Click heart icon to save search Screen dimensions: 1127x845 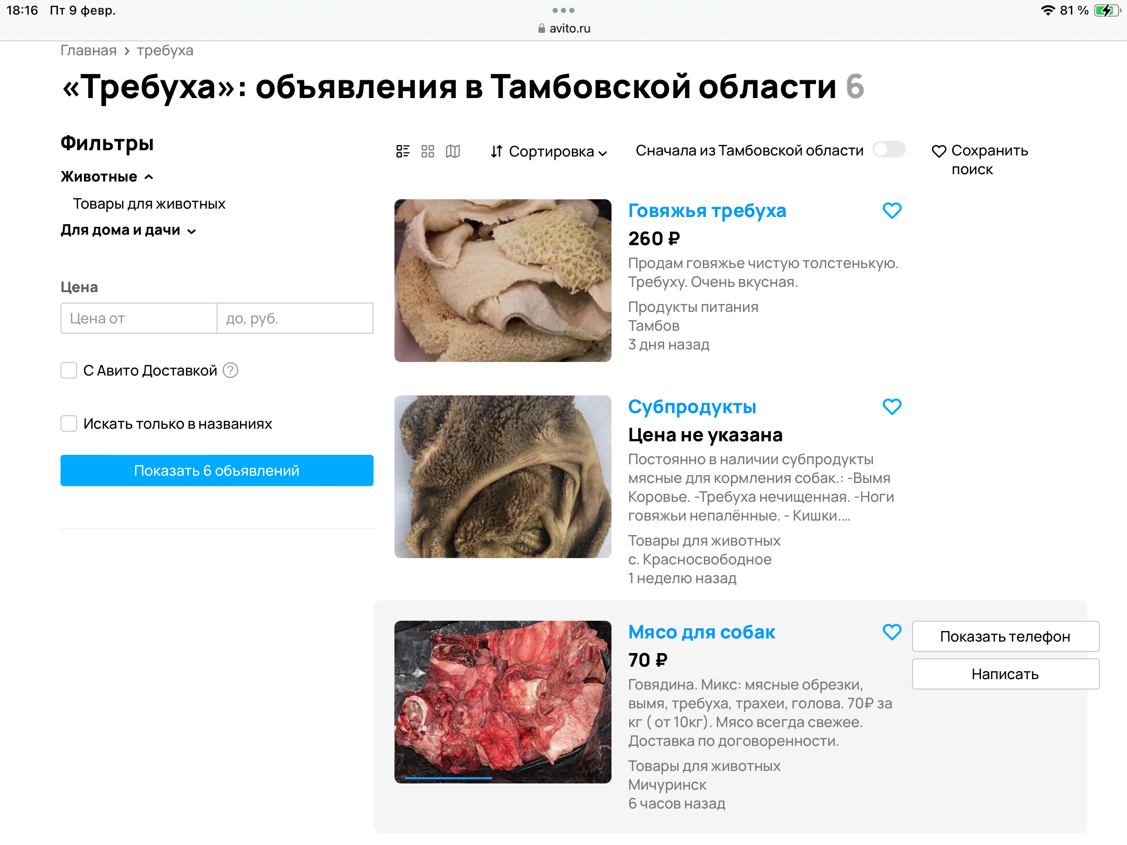point(939,151)
